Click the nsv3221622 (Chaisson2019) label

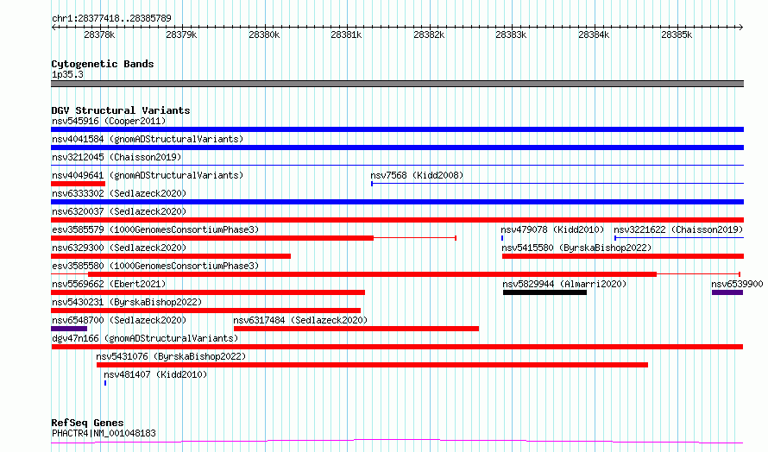pyautogui.click(x=678, y=229)
